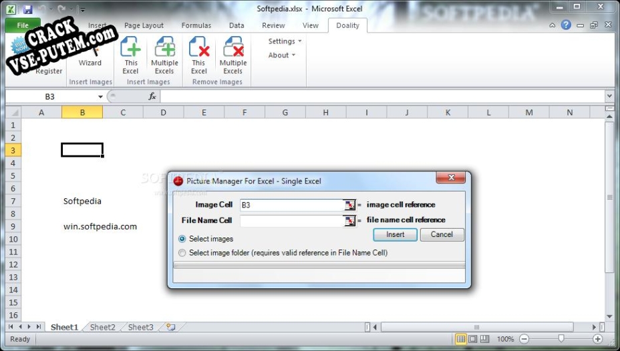Minimize the ribbon with caret icon
Image resolution: width=620 pixels, height=351 pixels.
[552, 25]
